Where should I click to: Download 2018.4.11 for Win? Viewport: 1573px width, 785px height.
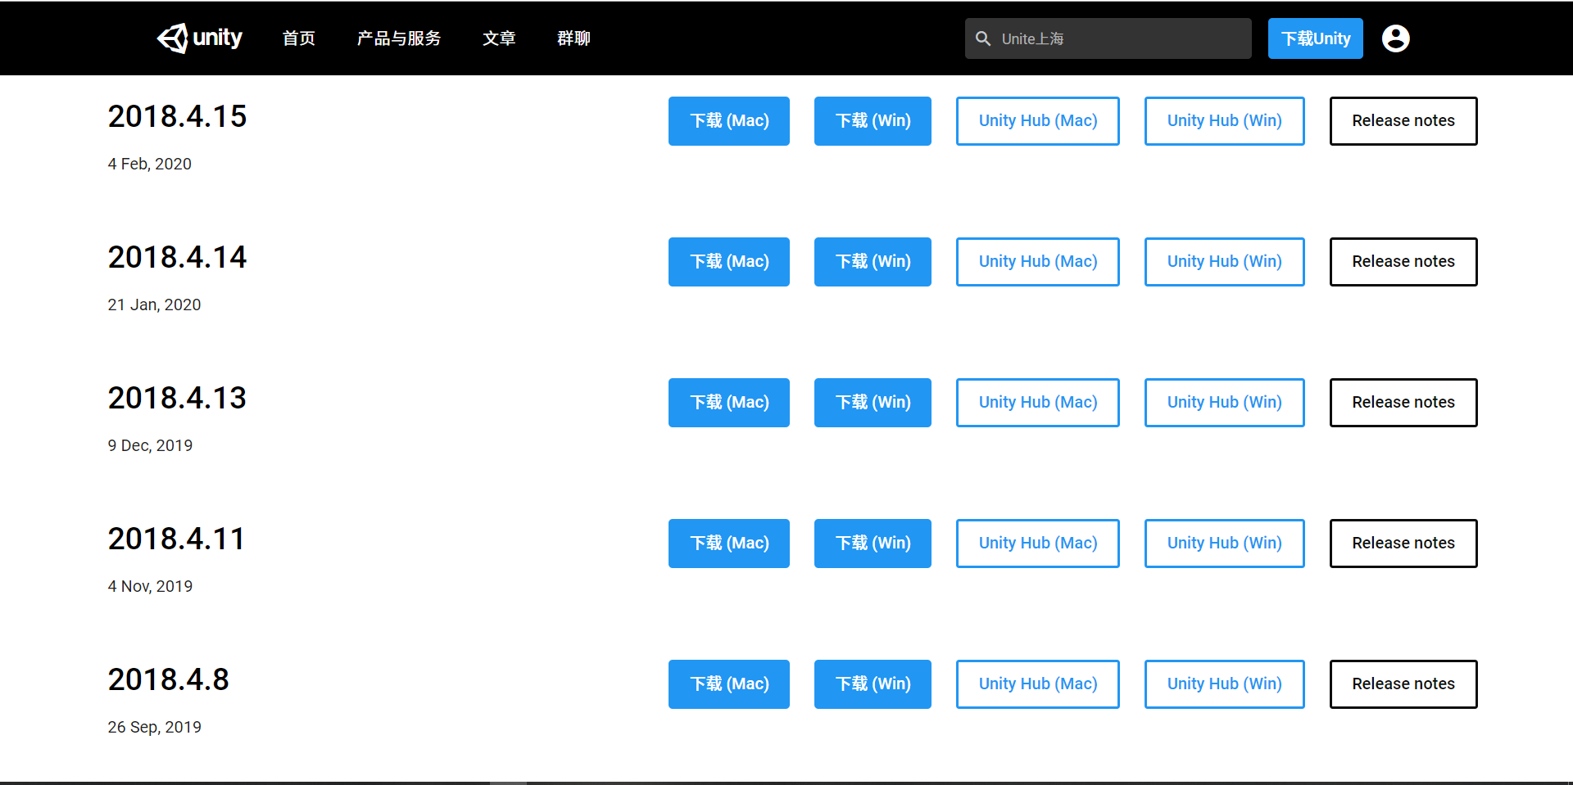tap(873, 544)
